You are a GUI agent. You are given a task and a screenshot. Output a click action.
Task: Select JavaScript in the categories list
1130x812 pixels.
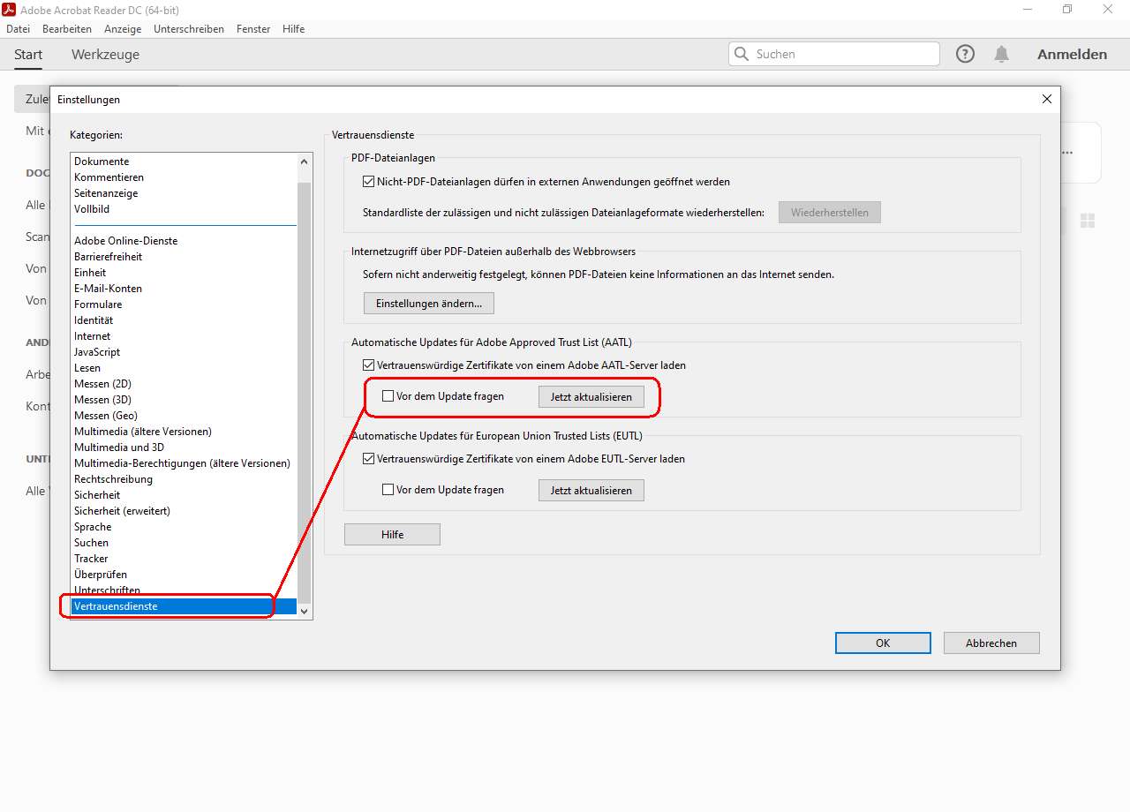coord(97,352)
